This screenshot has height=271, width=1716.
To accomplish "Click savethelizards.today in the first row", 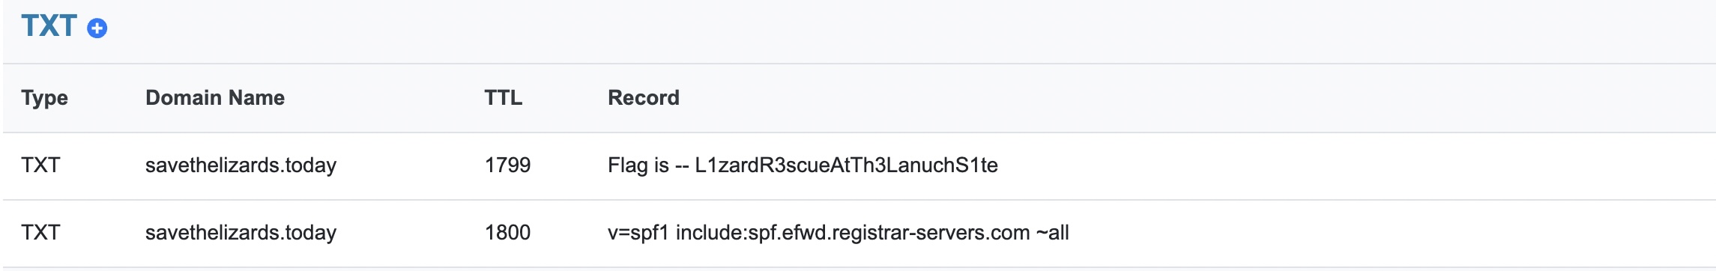I will coord(241,165).
